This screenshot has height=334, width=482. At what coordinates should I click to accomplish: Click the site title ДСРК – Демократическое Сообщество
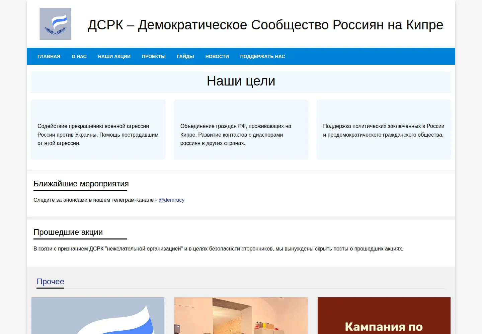tap(265, 25)
